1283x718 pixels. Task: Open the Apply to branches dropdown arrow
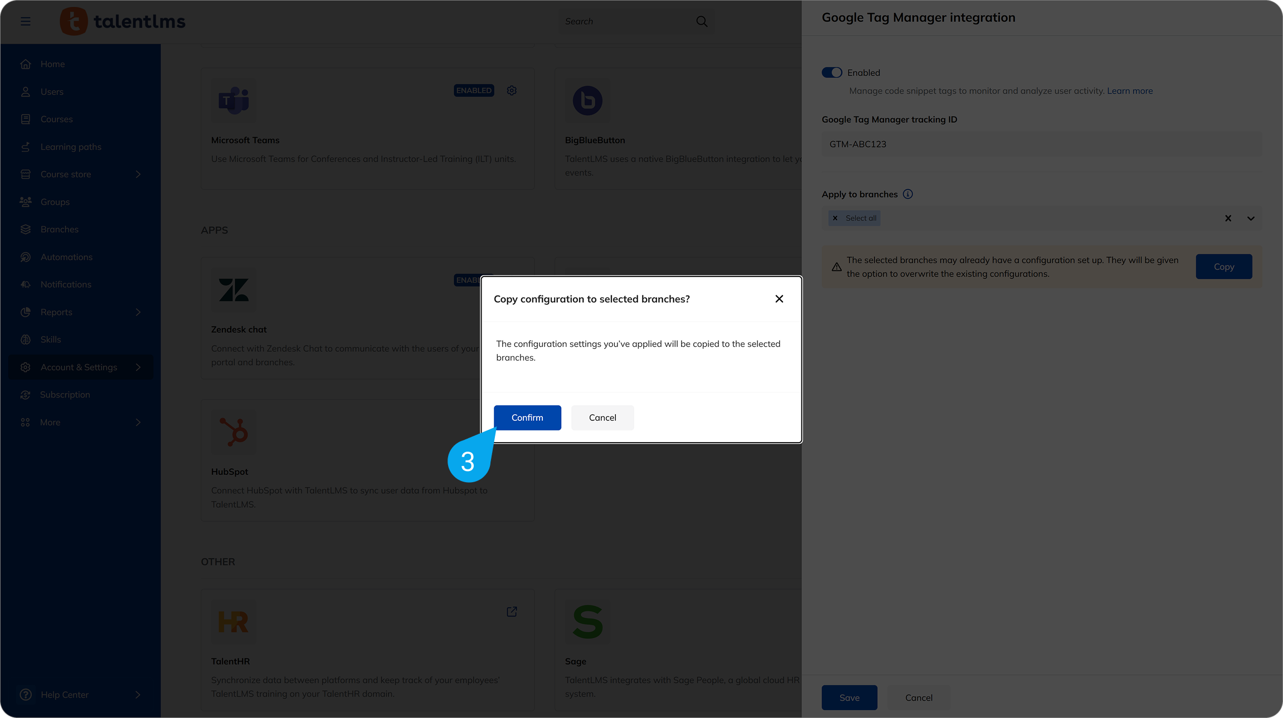click(1251, 218)
